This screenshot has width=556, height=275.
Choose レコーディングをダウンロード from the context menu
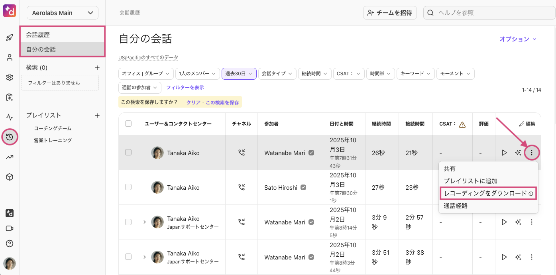[485, 193]
